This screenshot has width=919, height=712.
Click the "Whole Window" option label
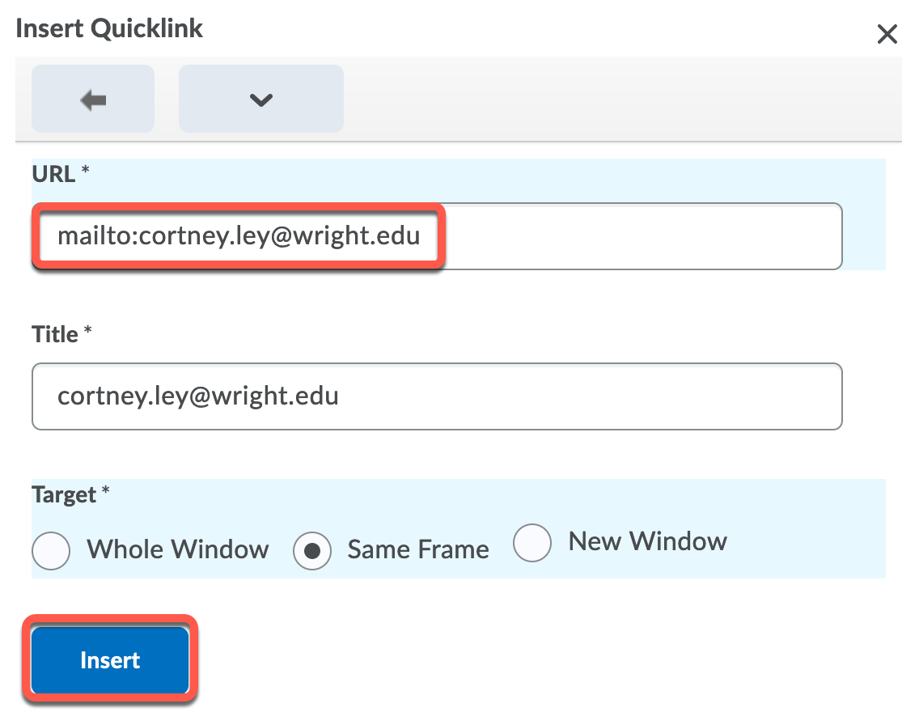tap(178, 550)
